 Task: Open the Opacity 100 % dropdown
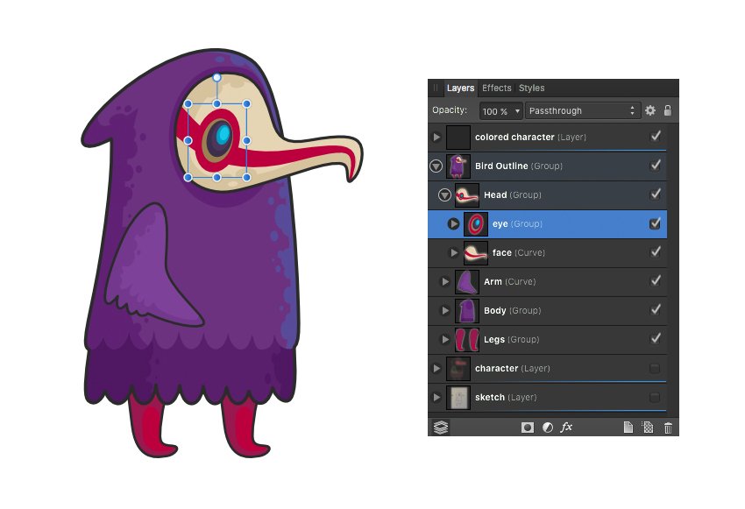(x=500, y=111)
